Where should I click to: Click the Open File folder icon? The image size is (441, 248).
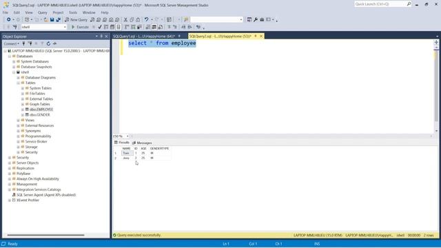click(45, 20)
